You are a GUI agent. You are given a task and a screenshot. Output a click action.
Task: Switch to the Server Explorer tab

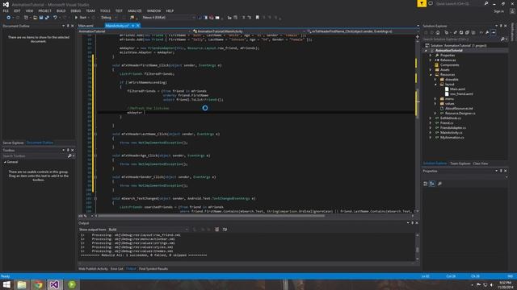coord(13,143)
